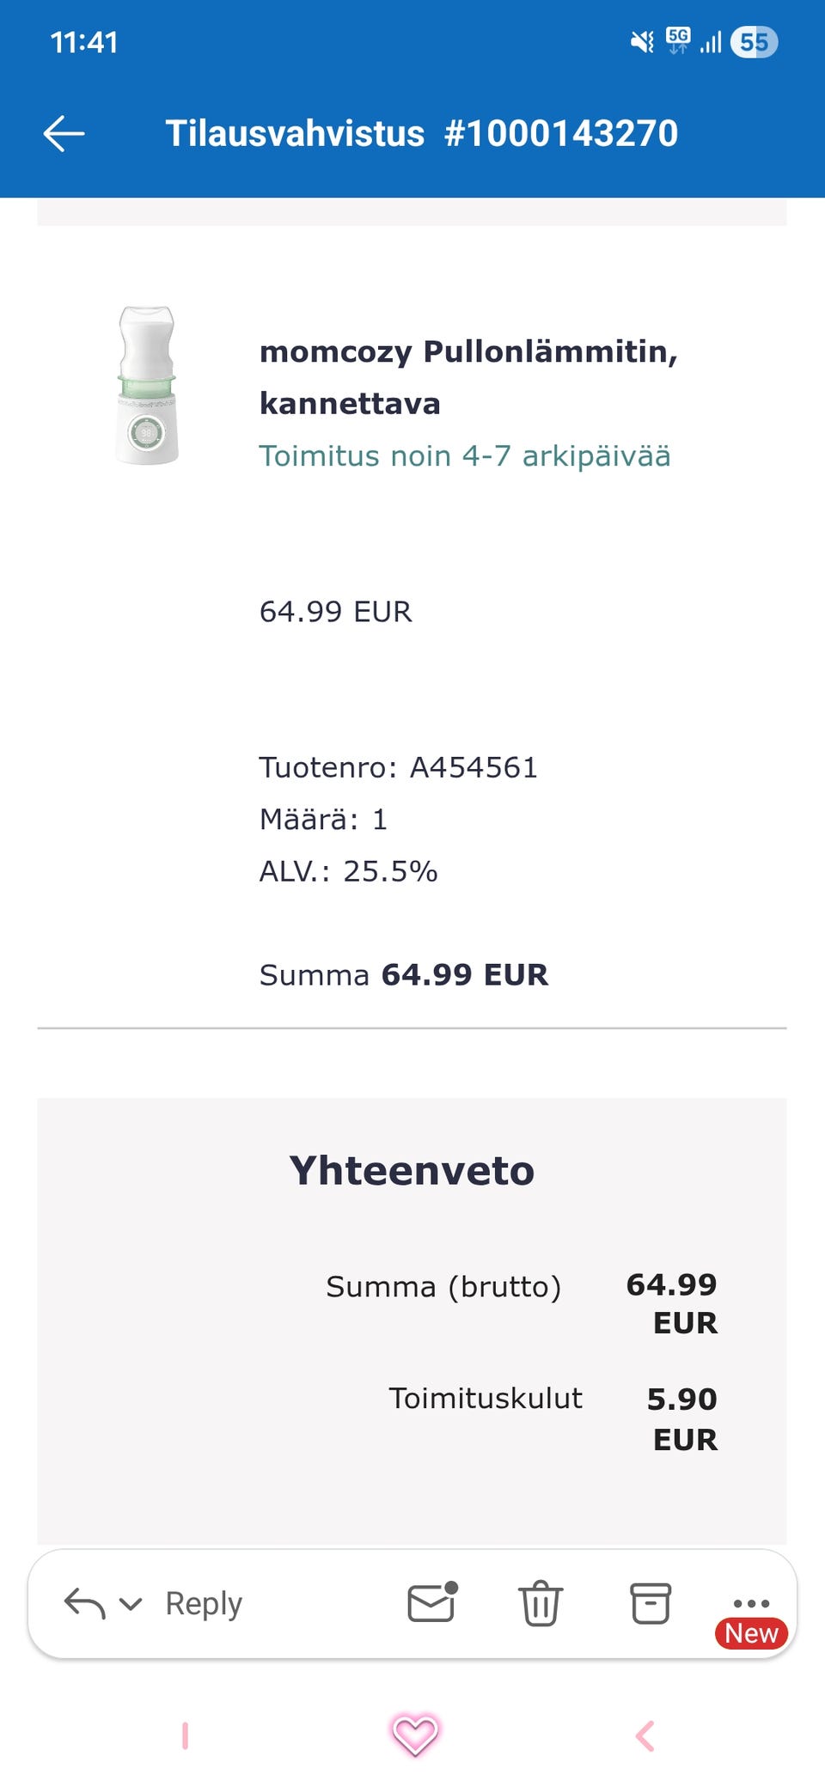Screen dimensions: 825x1787
Task: Open the momcozy bottle warmer product image
Action: (147, 386)
